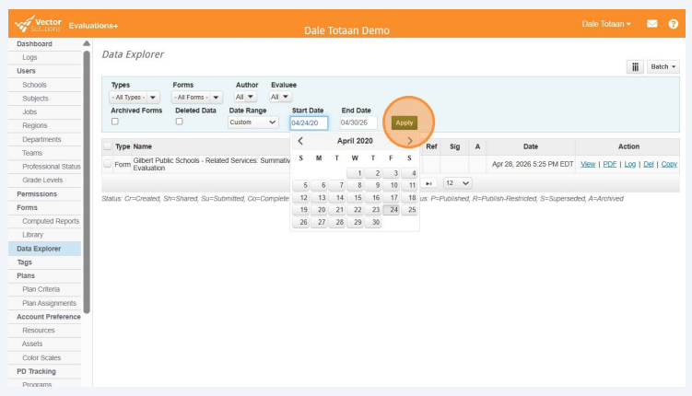Tick the select-all checkbox in table header
Viewport: 692px width, 396px height.
(x=108, y=146)
